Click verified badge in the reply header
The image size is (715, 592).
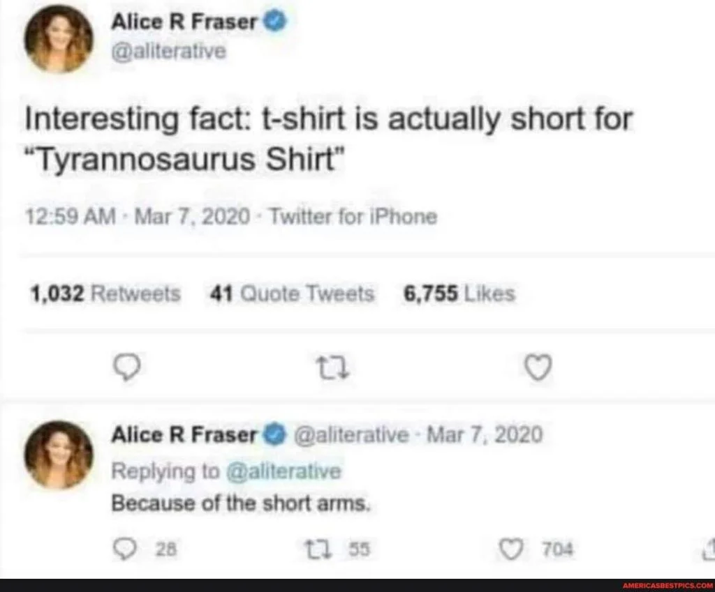(276, 434)
